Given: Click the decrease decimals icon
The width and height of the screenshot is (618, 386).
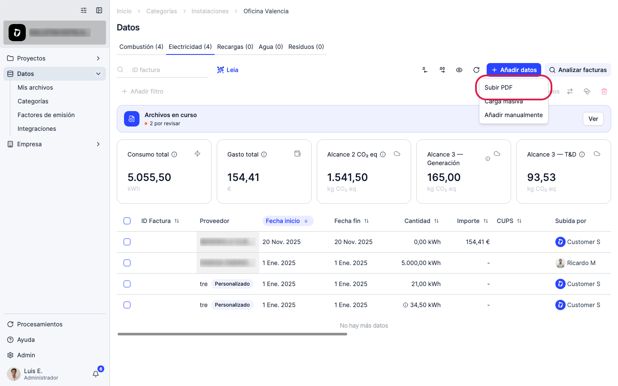Looking at the screenshot, I should (425, 70).
